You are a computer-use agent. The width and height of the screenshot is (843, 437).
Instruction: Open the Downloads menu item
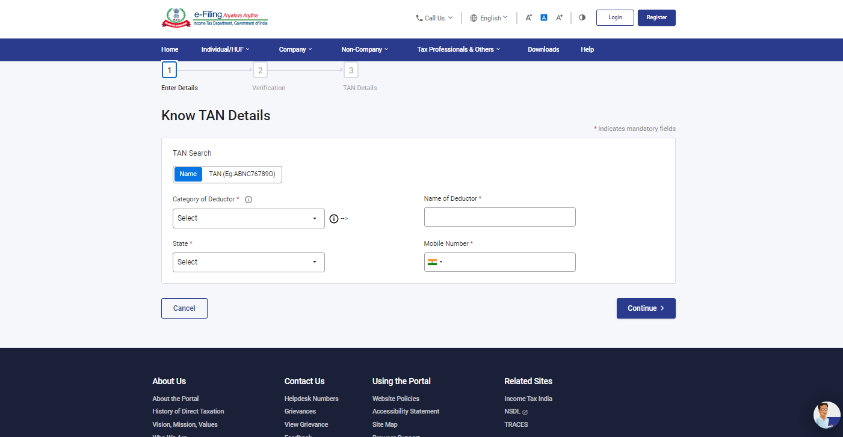pos(543,50)
